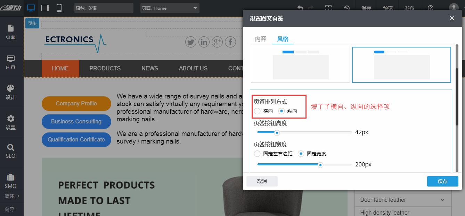Open the SMO panel

[11, 181]
